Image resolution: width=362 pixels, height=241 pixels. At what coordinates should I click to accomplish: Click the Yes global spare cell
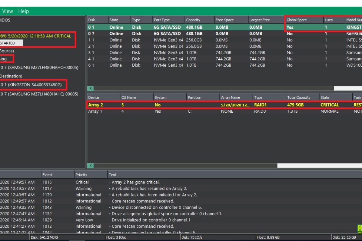tap(290, 27)
